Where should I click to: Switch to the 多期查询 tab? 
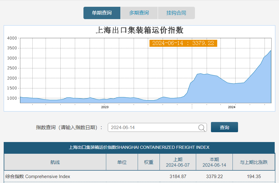pos(139,13)
